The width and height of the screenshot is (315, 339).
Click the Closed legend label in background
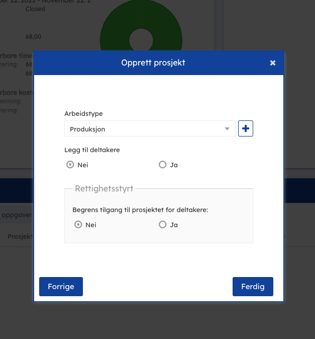[x=35, y=9]
